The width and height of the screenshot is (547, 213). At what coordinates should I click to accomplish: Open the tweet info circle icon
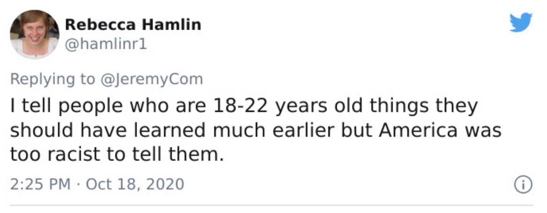pyautogui.click(x=524, y=184)
